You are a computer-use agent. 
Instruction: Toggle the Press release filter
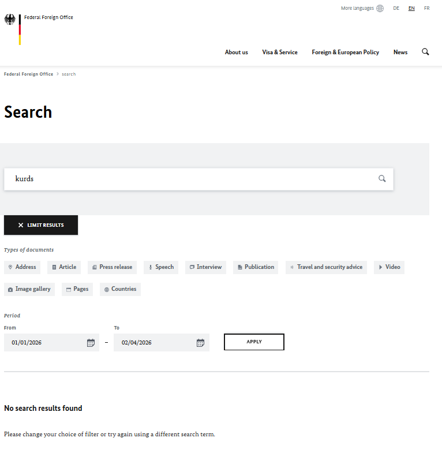coord(112,267)
